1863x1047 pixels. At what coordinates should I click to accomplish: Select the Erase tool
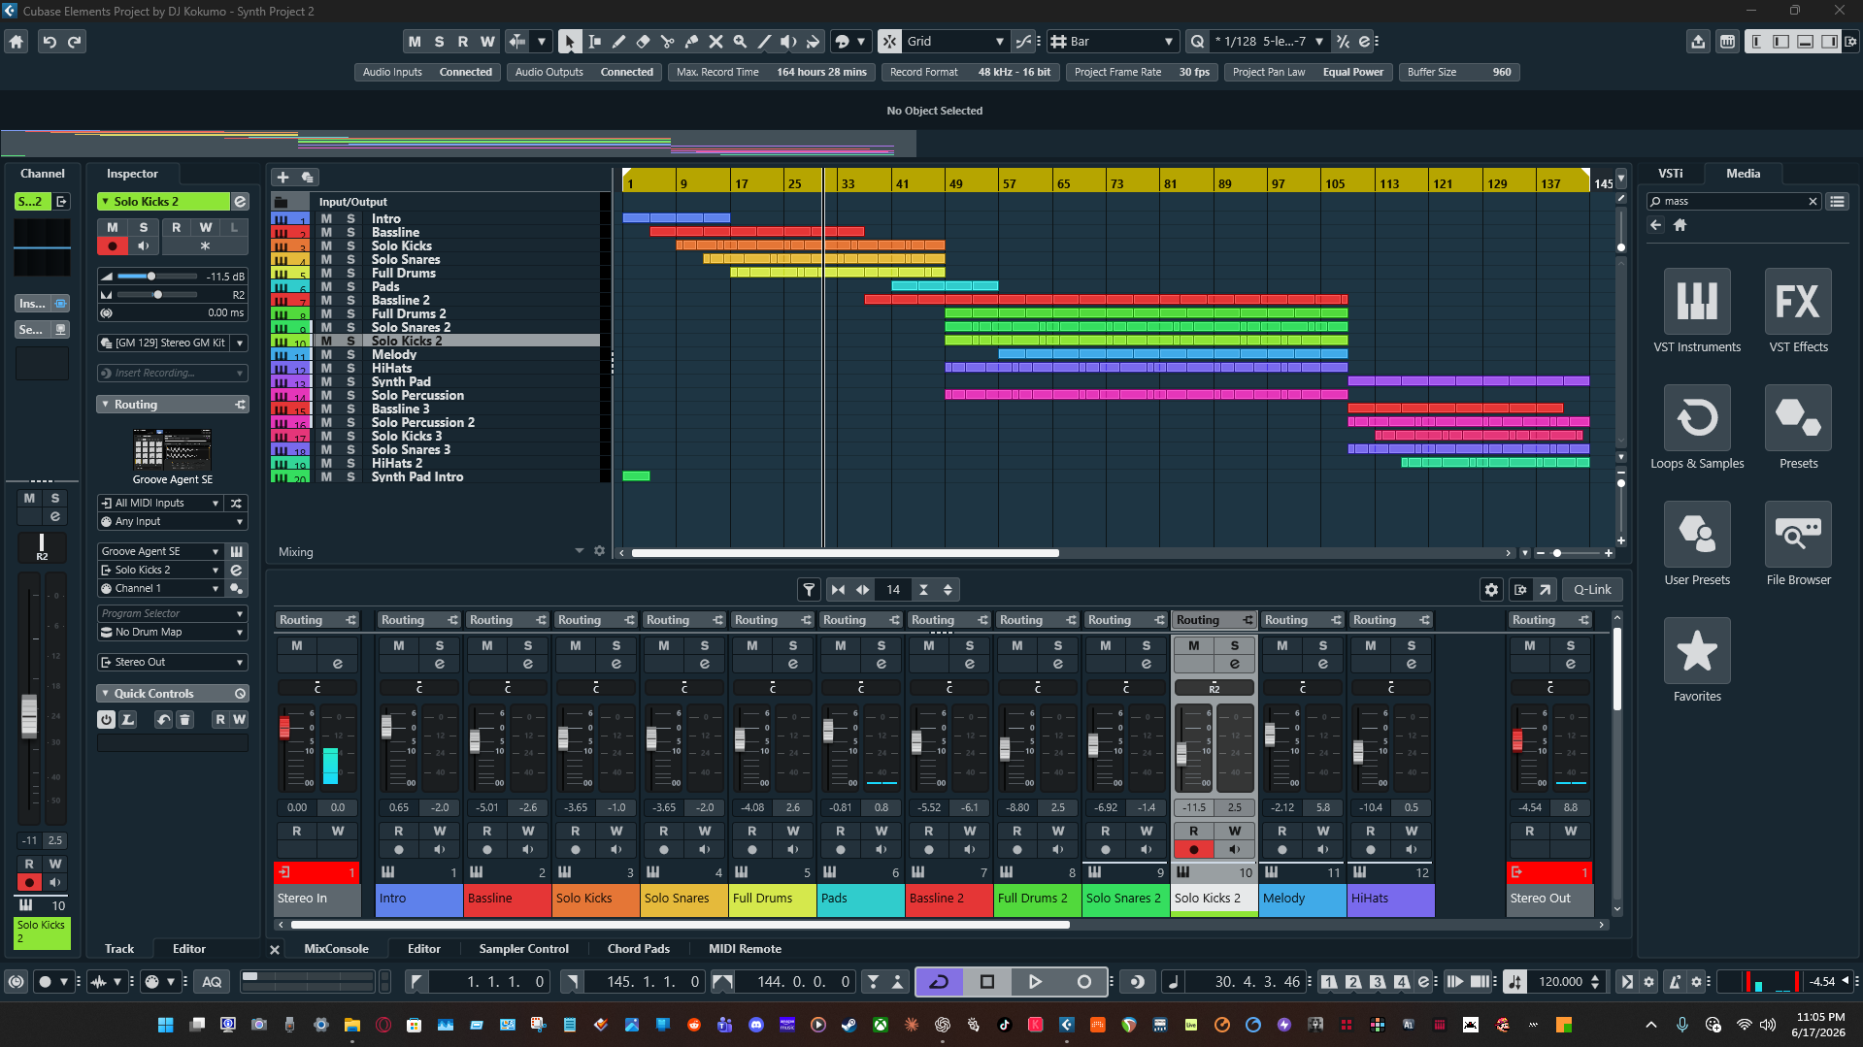(x=643, y=42)
